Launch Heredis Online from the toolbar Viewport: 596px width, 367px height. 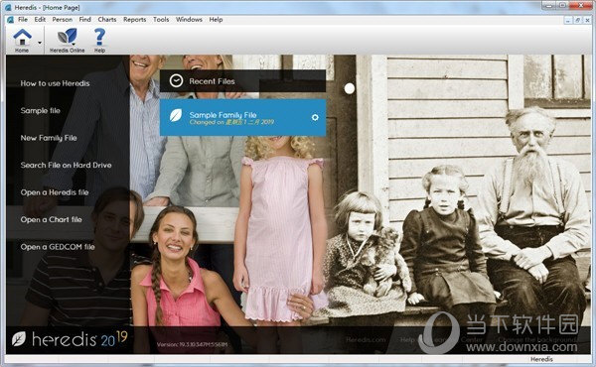[x=67, y=40]
